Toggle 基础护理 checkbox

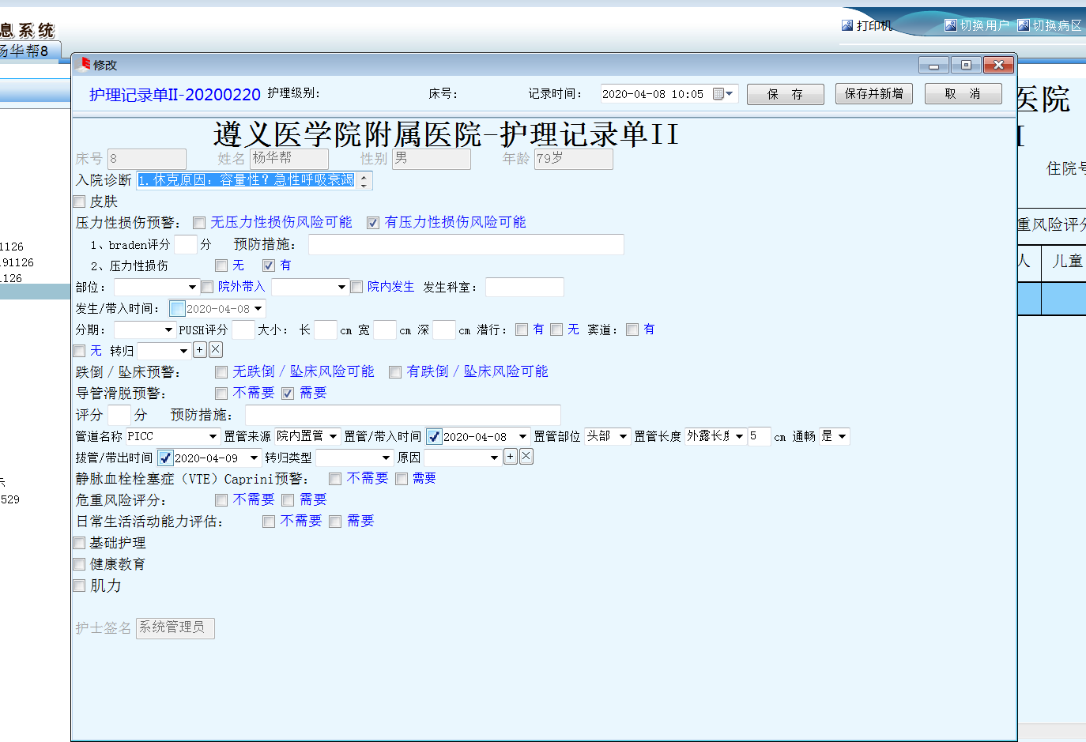[x=79, y=543]
